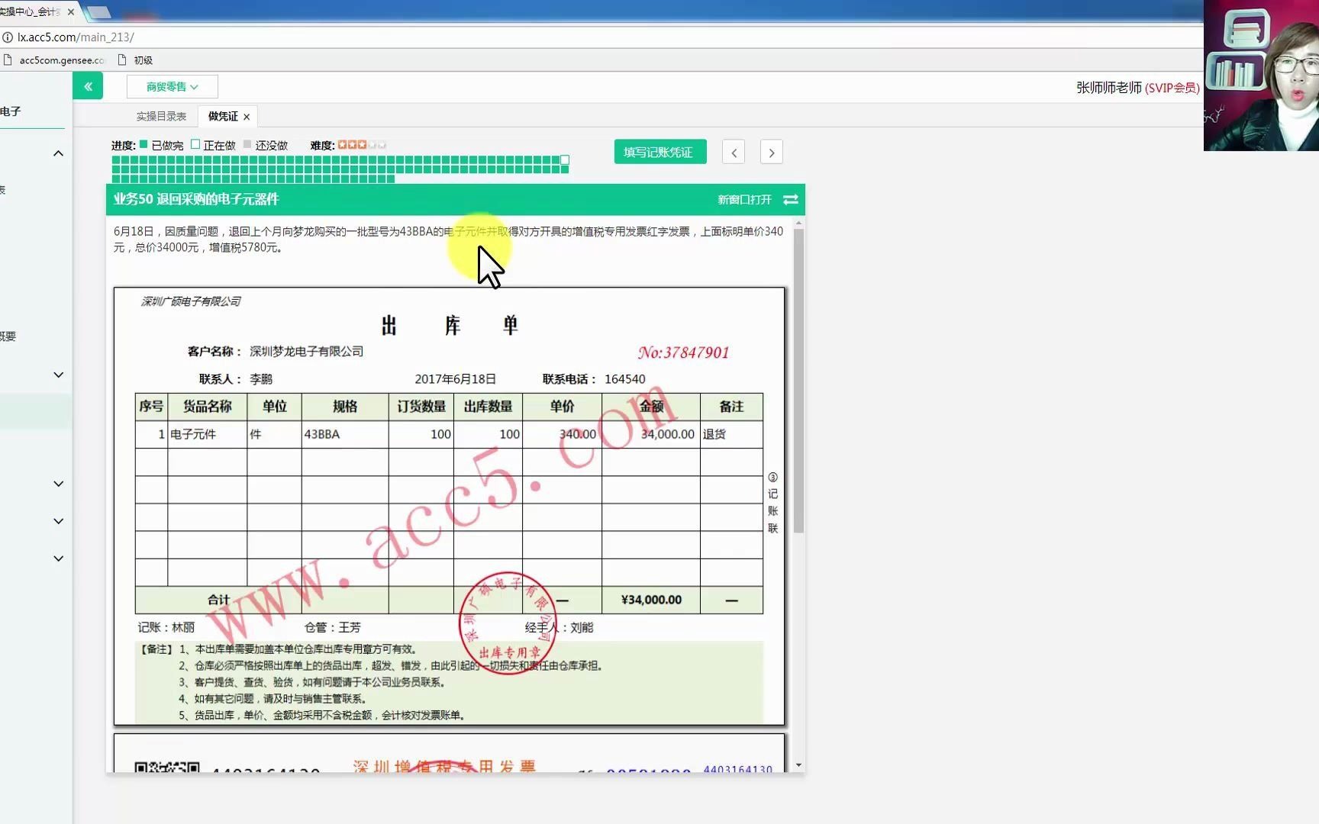1319x824 pixels.
Task: Expand the first collapsed sidebar section chevron
Action: tap(58, 374)
